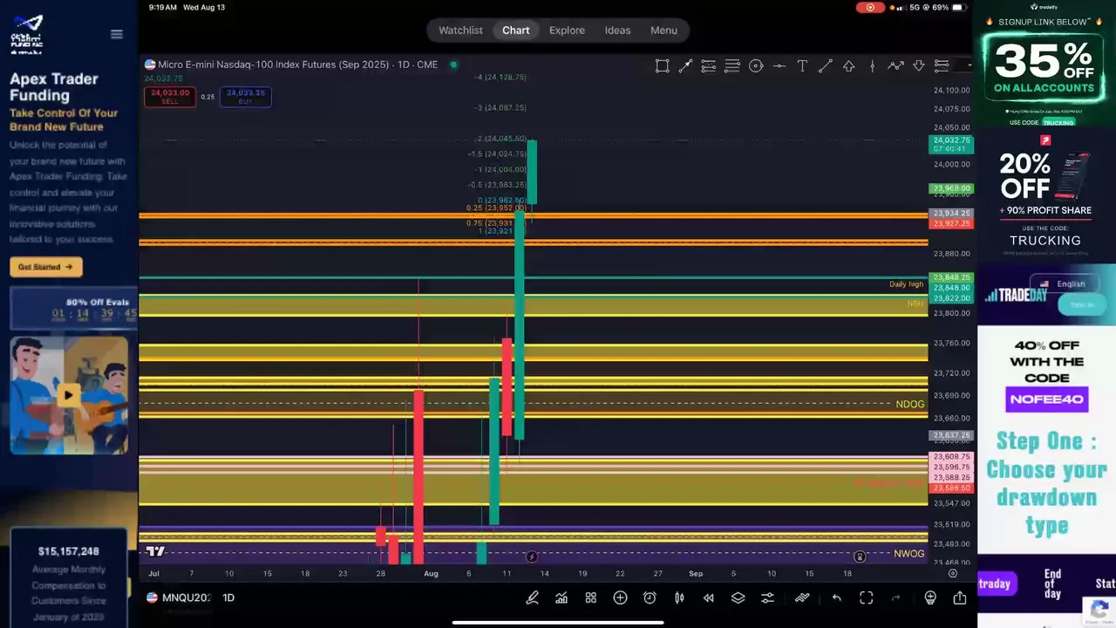Viewport: 1116px width, 628px height.
Task: Open the price scale settings gear
Action: pyautogui.click(x=952, y=573)
